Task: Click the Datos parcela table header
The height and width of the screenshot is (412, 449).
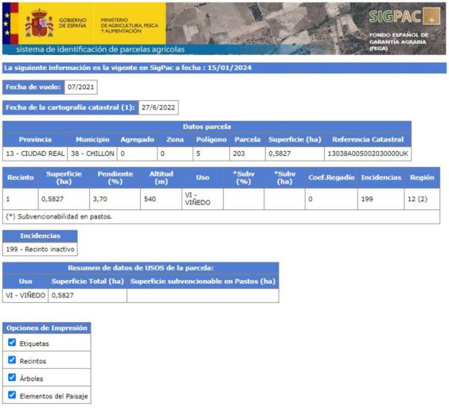Action: pyautogui.click(x=207, y=127)
